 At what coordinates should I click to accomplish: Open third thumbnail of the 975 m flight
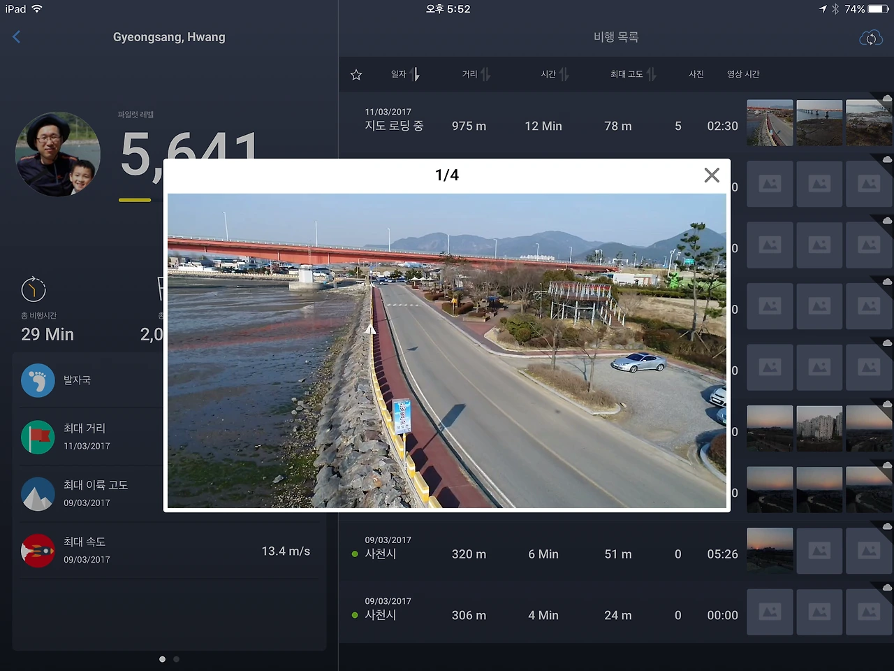click(x=869, y=123)
